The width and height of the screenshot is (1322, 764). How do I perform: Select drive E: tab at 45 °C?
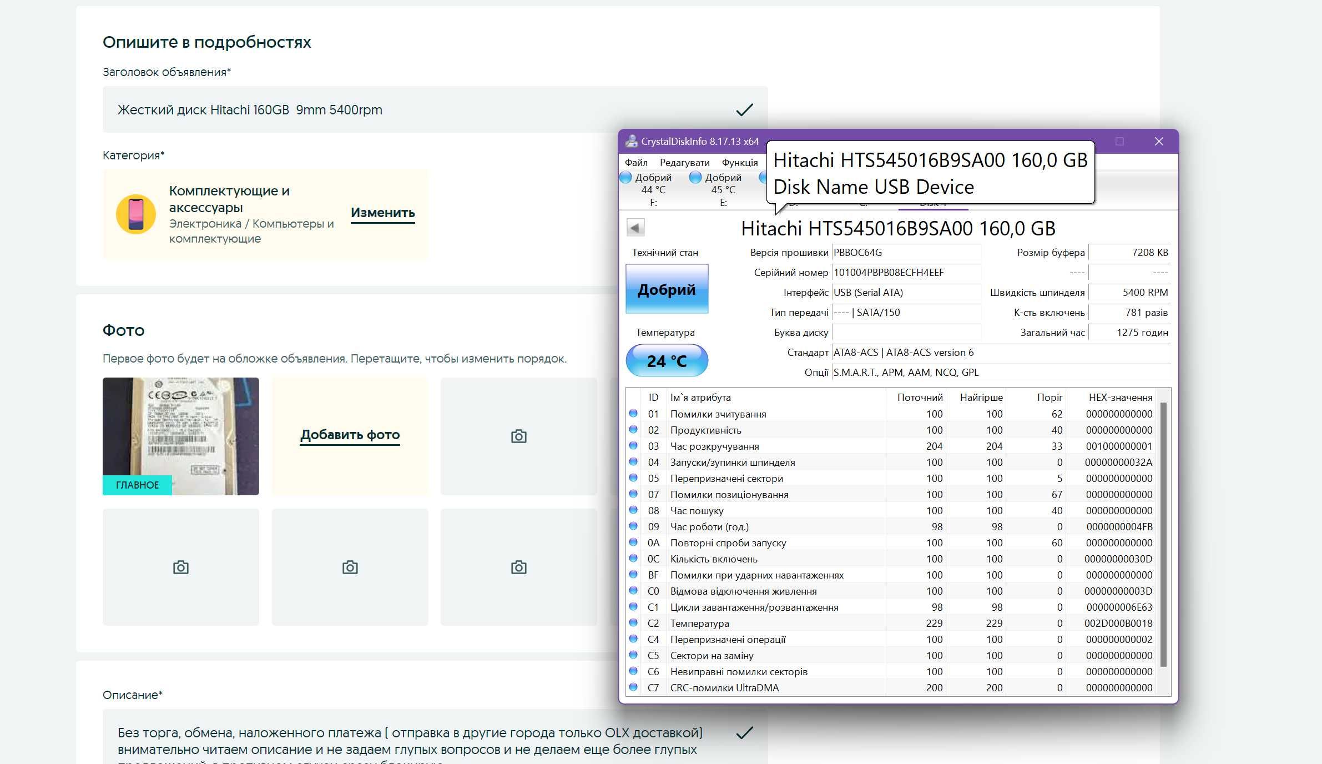pos(723,190)
